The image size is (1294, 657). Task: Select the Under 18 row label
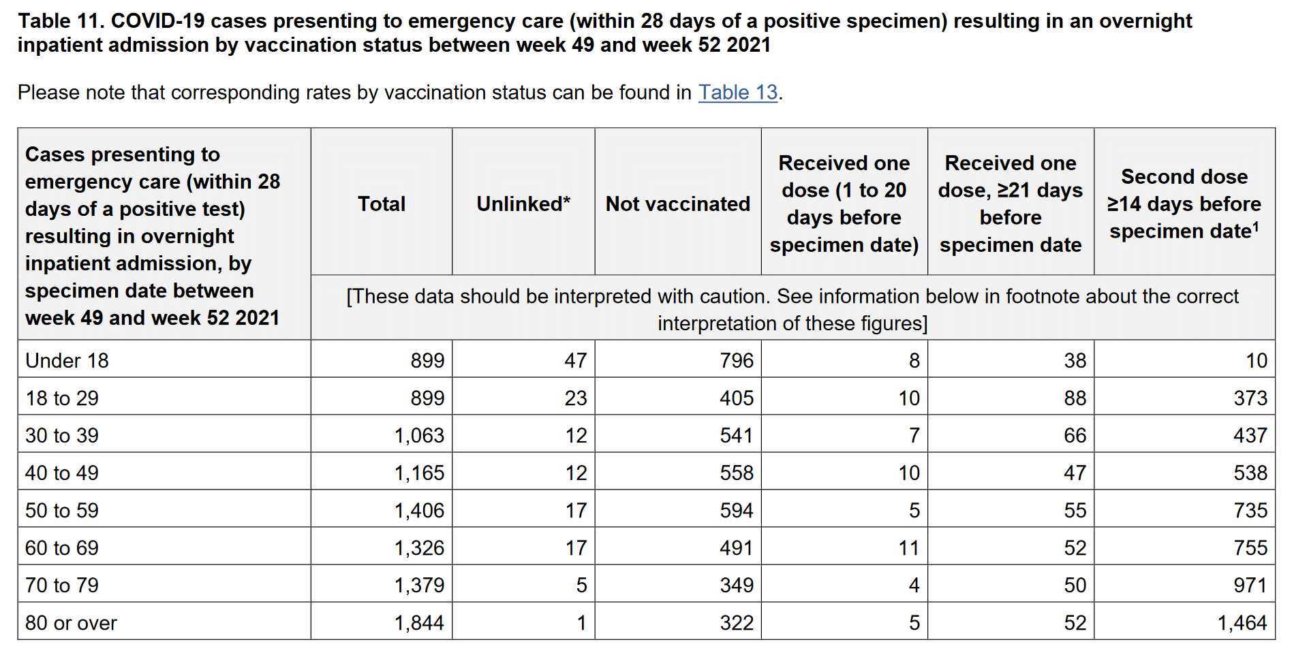coord(67,360)
